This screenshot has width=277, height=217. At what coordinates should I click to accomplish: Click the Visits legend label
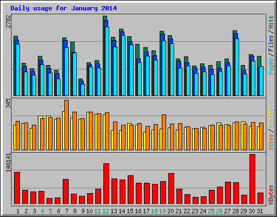tap(271, 118)
